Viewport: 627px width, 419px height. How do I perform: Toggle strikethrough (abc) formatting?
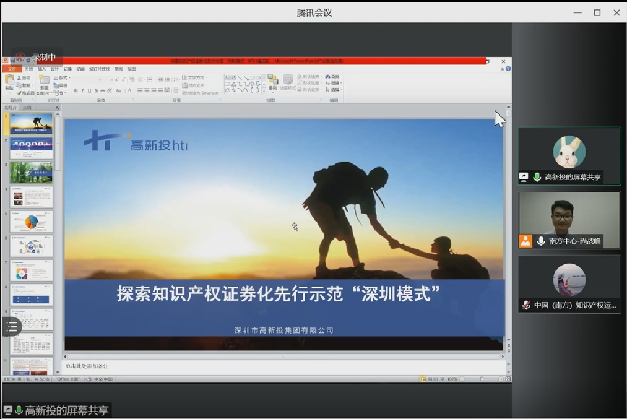103,91
